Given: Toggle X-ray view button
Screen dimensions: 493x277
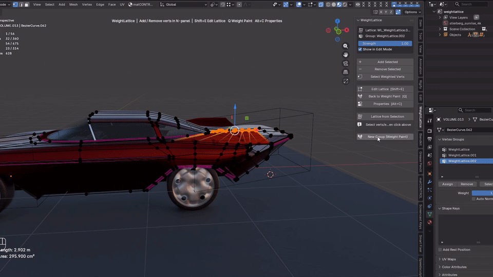Looking at the screenshot, I should tap(320, 5).
